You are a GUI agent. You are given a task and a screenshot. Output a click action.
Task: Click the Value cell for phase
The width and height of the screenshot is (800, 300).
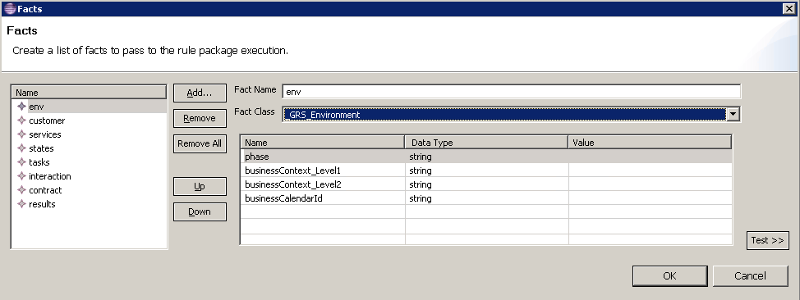tap(650, 157)
